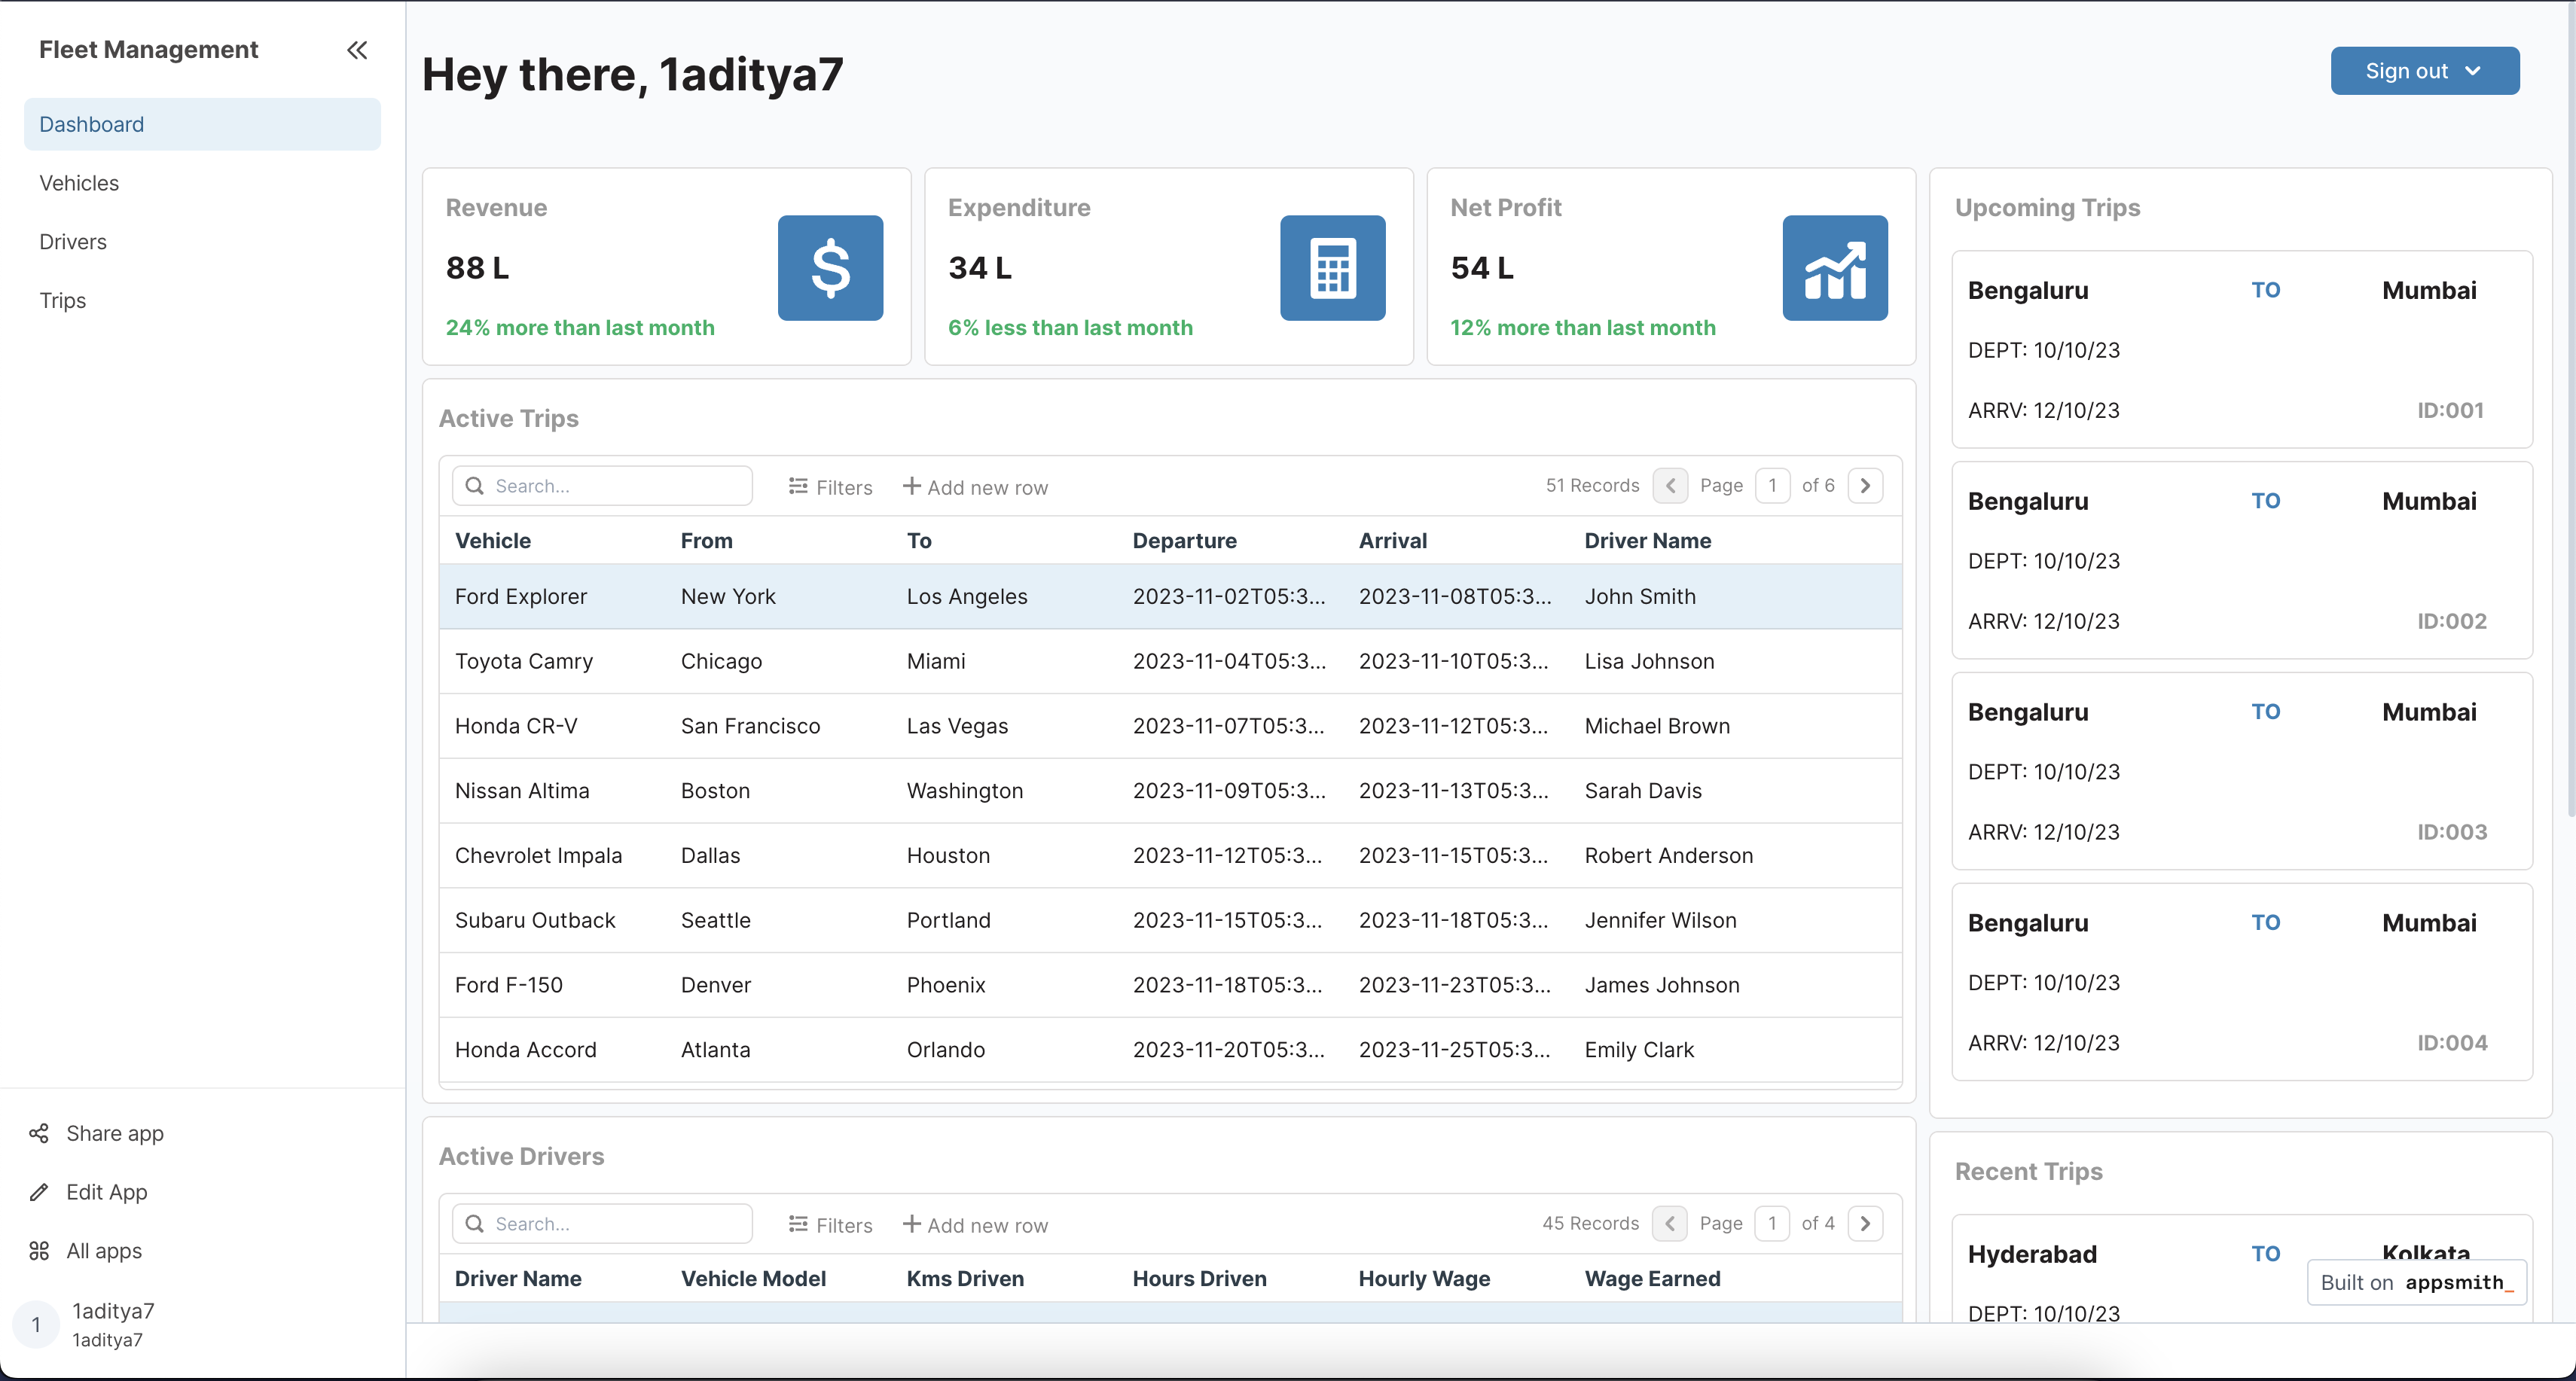The height and width of the screenshot is (1381, 2576).
Task: Go to next page of Active Drivers
Action: pos(1865,1224)
